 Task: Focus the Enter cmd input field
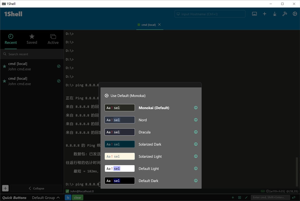(x=270, y=197)
